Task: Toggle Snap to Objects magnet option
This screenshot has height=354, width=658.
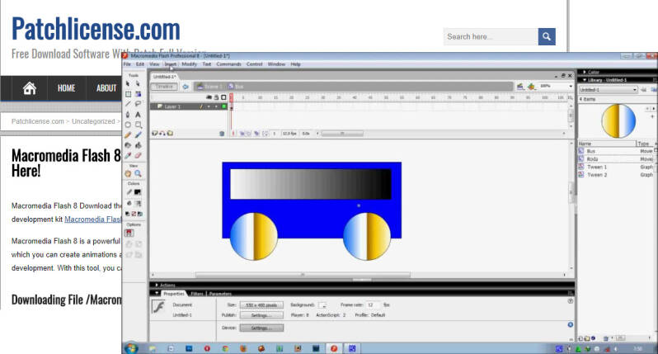Action: 129,233
